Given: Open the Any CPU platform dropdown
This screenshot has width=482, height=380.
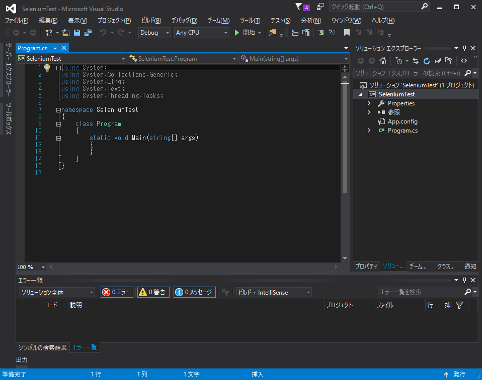Looking at the screenshot, I should click(x=202, y=33).
